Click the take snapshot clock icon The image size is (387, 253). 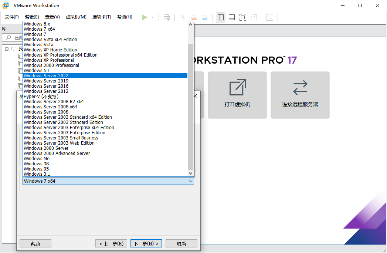tap(183, 17)
